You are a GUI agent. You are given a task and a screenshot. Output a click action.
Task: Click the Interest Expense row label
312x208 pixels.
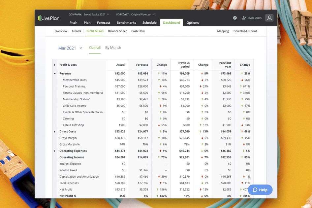pos(70,164)
